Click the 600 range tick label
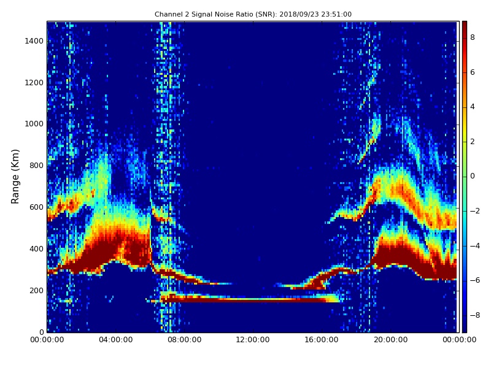491x368 pixels. (x=37, y=207)
